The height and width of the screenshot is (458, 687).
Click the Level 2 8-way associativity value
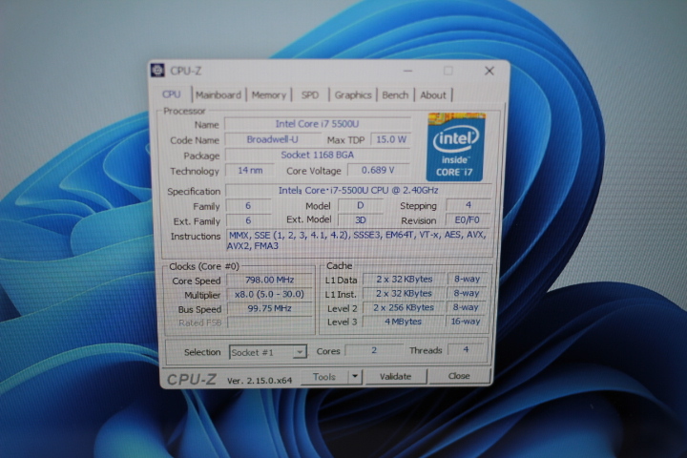466,307
